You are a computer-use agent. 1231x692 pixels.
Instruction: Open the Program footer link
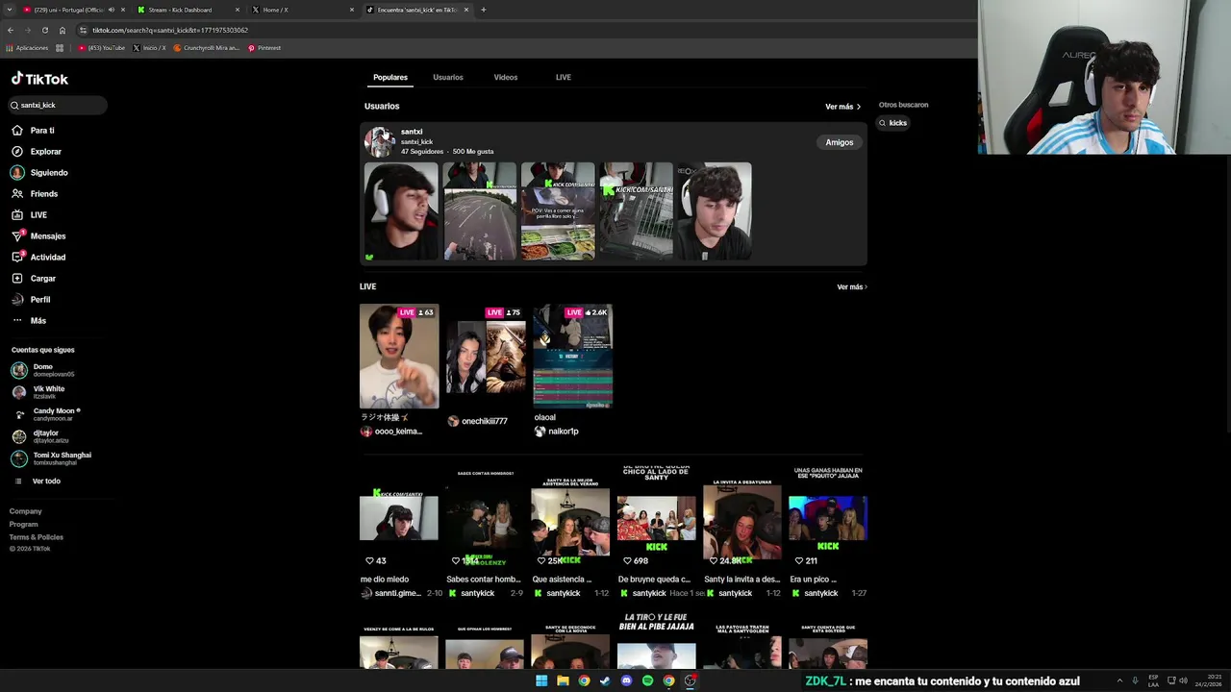pos(24,525)
